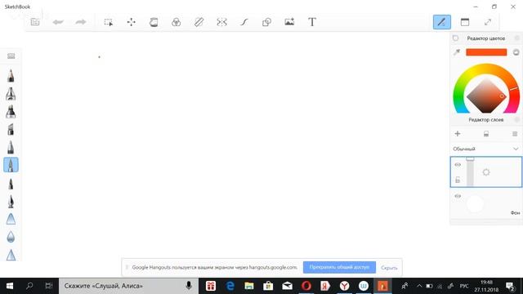Viewport: 523px width, 294px height.
Task: Click the Alice microphone icon
Action: coord(189,286)
